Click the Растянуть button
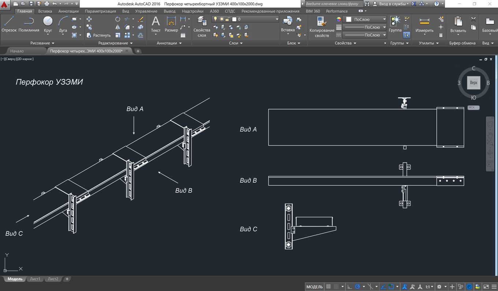 [x=99, y=36]
